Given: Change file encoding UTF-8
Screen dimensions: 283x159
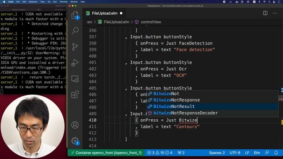Looking at the screenshot, I should pyautogui.click(x=235, y=153).
